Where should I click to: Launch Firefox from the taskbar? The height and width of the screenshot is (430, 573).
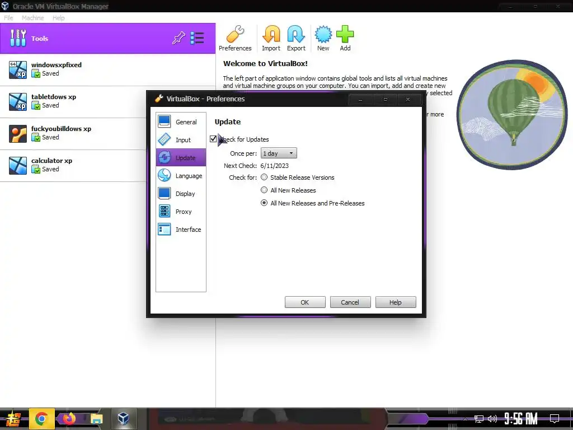[x=69, y=419]
